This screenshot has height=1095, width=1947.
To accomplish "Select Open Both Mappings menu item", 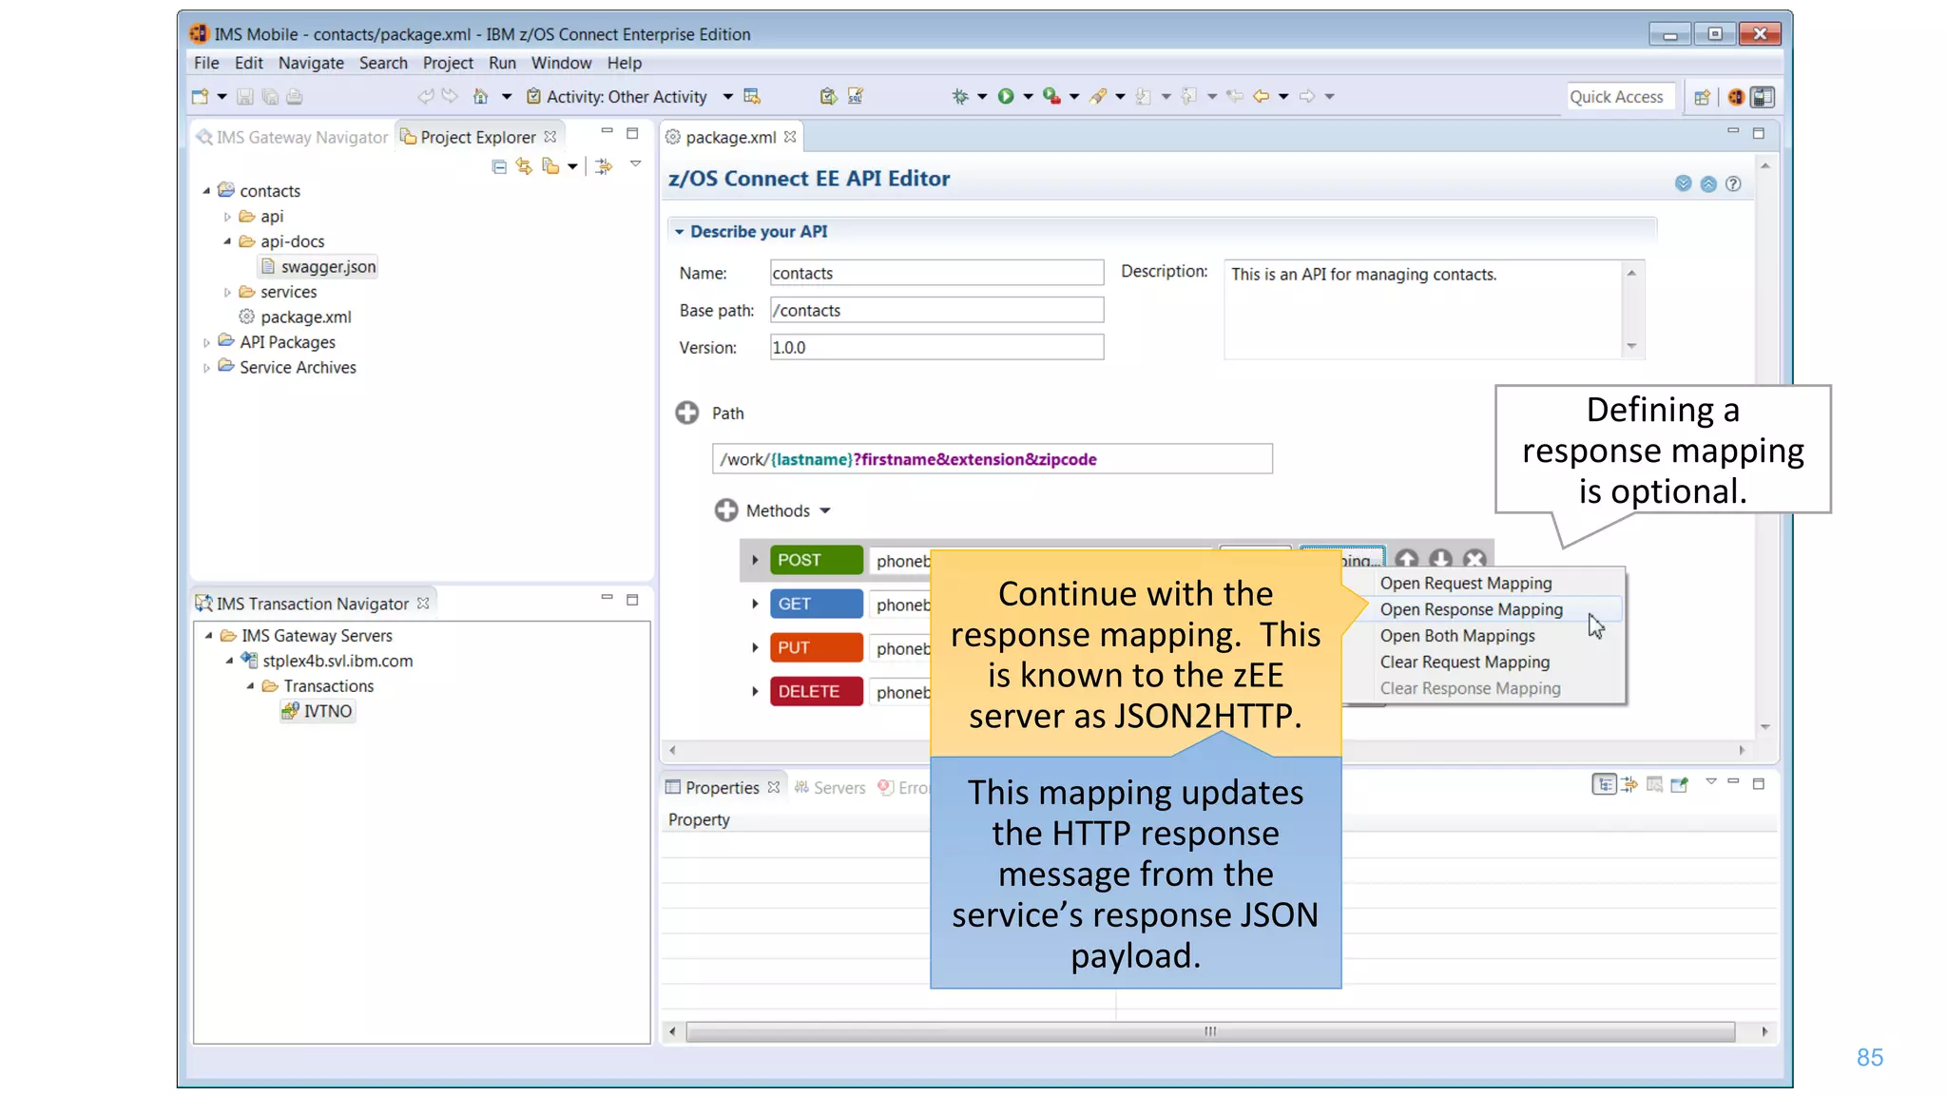I will pos(1457,636).
